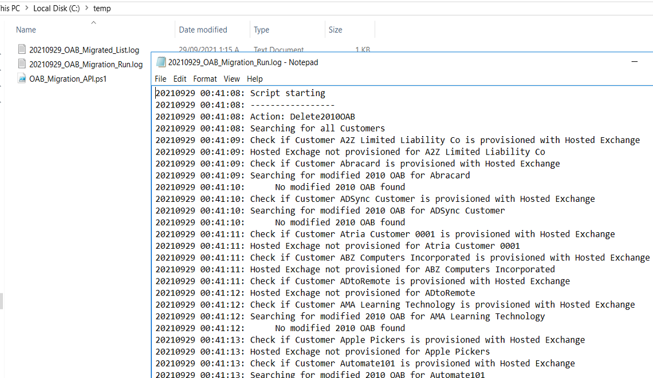Place cursor on the 'Action: Delete2010OAB' log line
Screen dimensions: 653x378
[302, 117]
